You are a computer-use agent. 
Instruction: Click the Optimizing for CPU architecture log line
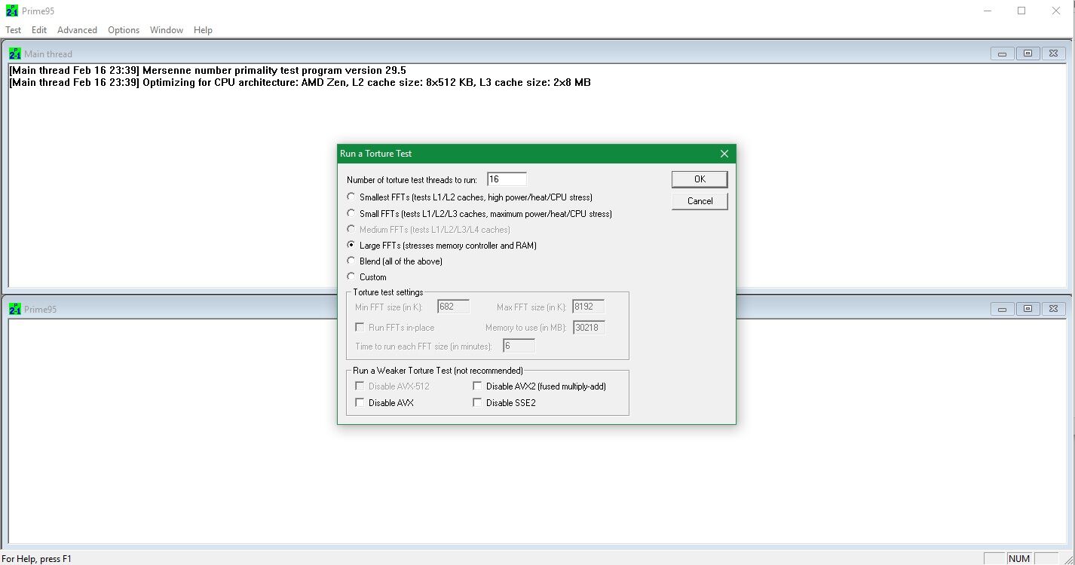[x=300, y=82]
